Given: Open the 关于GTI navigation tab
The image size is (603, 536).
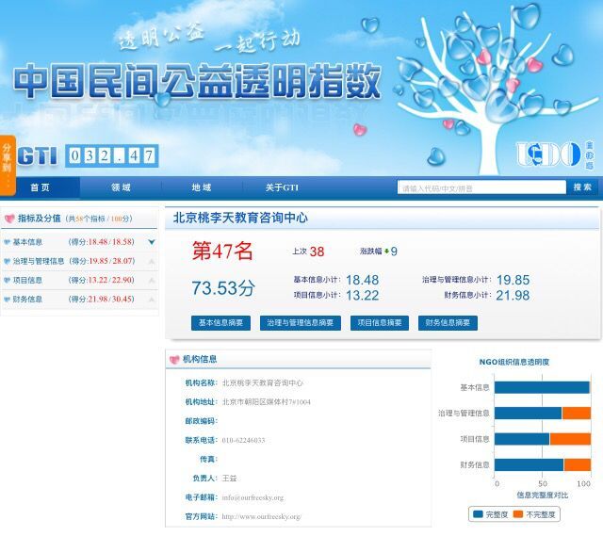Looking at the screenshot, I should point(281,187).
